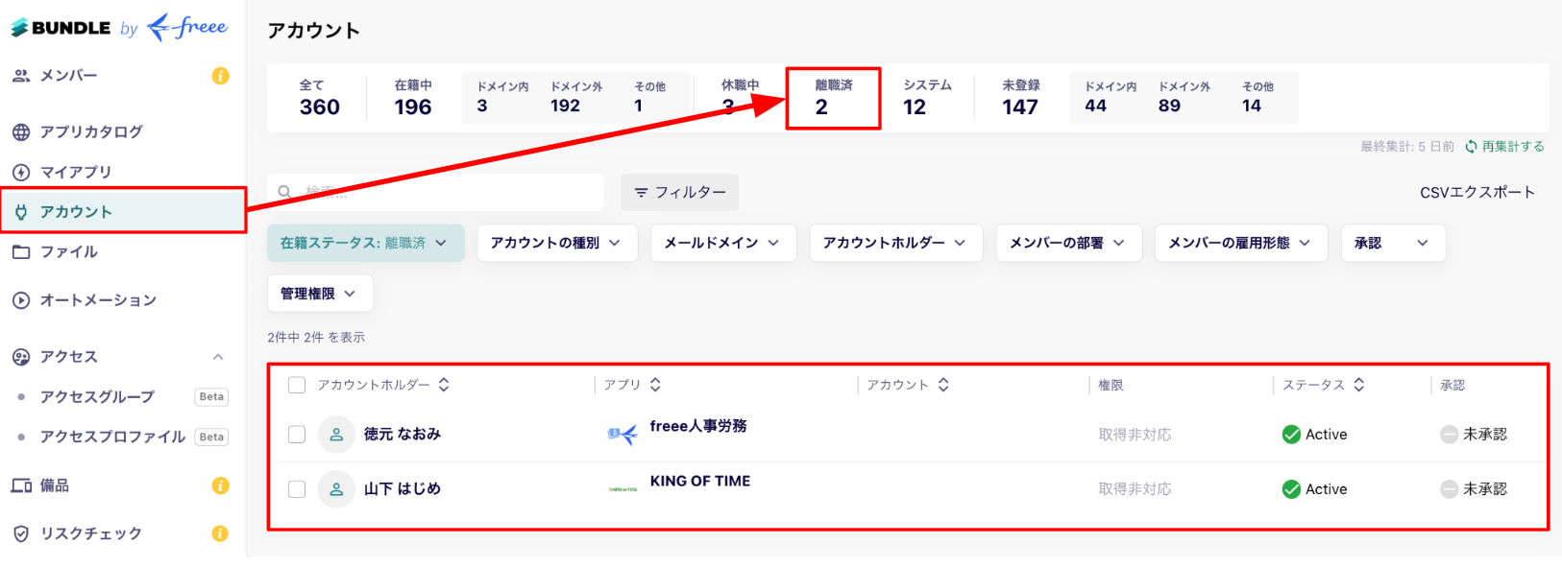This screenshot has width=1562, height=568.
Task: Toggle the select-all header checkbox
Action: click(x=297, y=385)
